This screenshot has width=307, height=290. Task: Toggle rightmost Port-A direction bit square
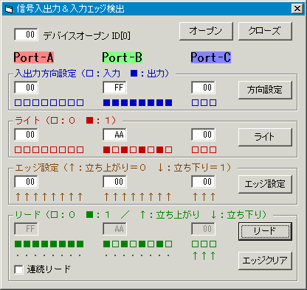click(x=80, y=102)
